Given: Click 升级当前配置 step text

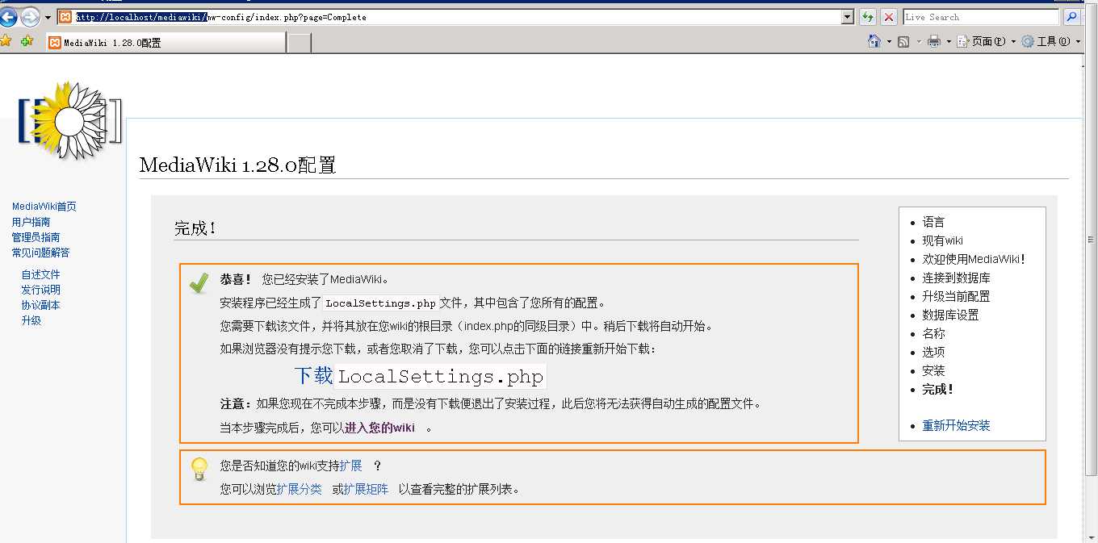Looking at the screenshot, I should 956,296.
